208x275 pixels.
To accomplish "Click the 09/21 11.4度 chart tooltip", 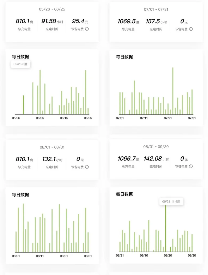I will click(171, 201).
